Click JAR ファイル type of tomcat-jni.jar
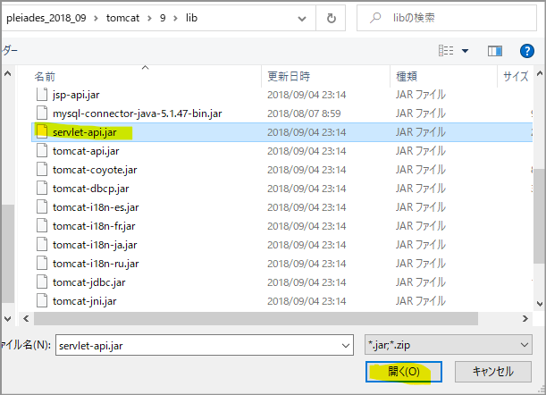 (421, 301)
